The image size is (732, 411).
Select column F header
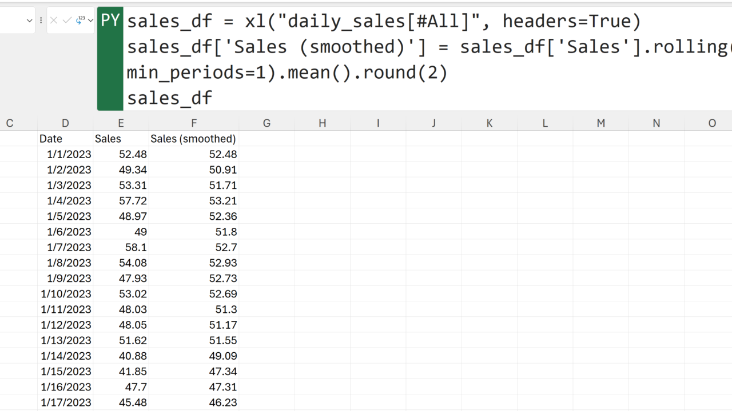[x=194, y=123]
